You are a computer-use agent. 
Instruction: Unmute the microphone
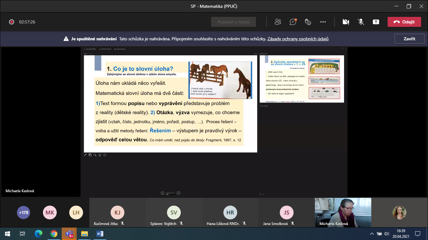(361, 22)
